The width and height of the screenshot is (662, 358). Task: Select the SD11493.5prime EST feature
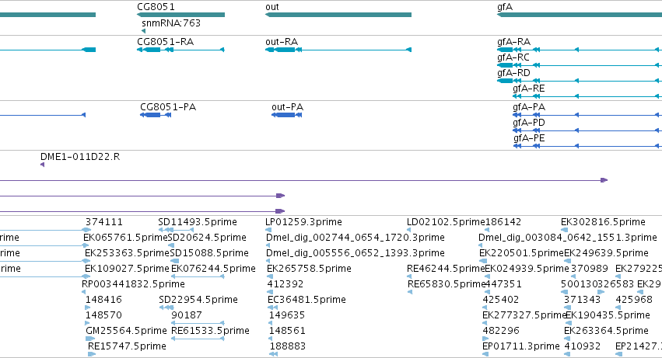click(x=176, y=230)
